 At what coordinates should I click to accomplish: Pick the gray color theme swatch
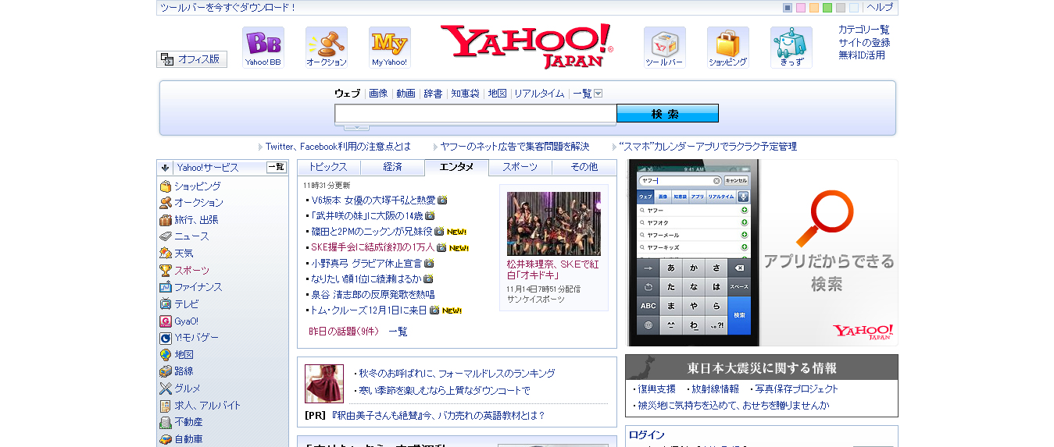(x=841, y=8)
